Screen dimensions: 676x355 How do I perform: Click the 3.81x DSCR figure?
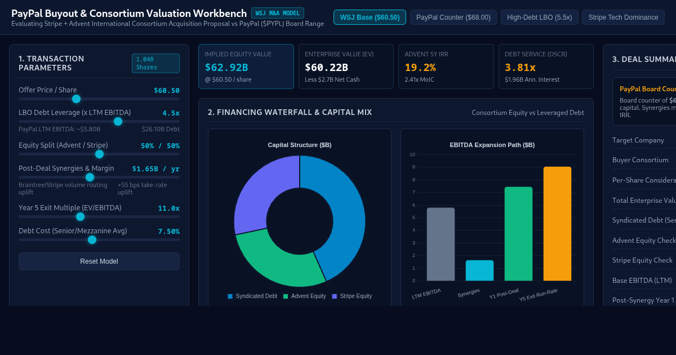coord(520,68)
